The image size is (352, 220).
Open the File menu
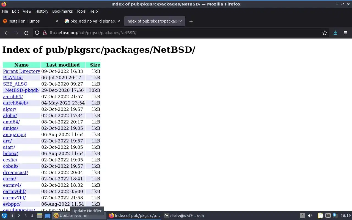tap(5, 11)
